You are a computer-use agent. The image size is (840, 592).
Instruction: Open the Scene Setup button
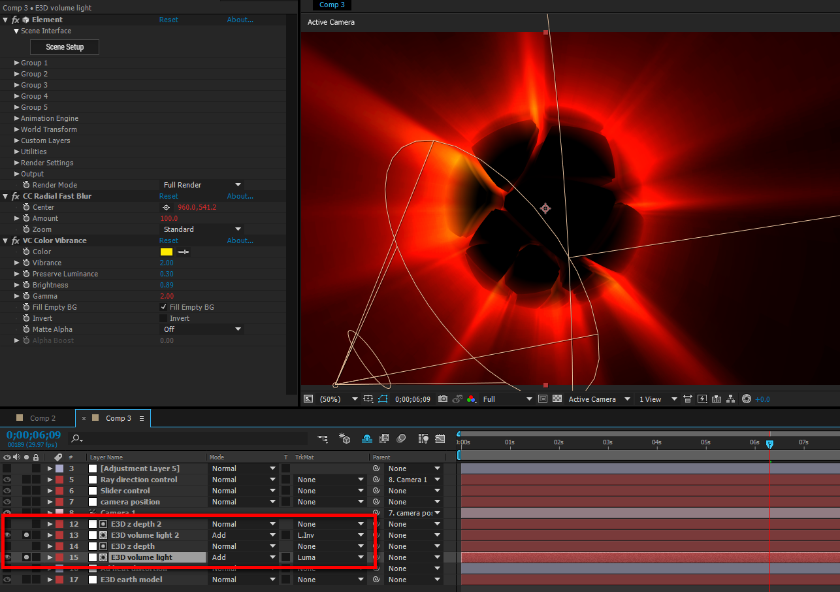pos(65,47)
